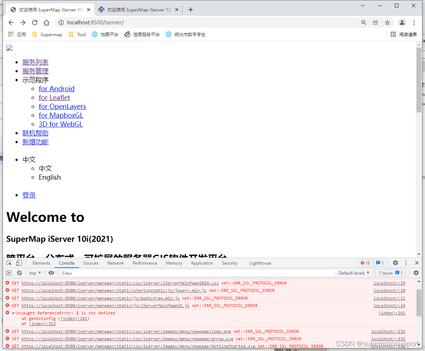Close the first SuperMap iServer tab
The height and width of the screenshot is (351, 425).
pyautogui.click(x=89, y=10)
